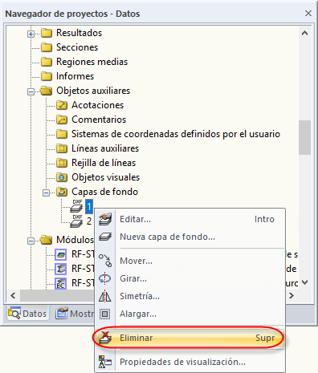Click the Secciones folder icon

47,47
